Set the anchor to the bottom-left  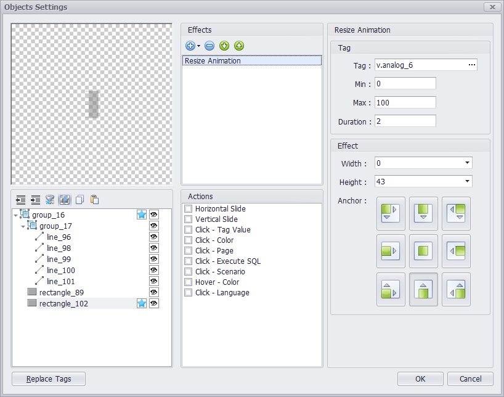(x=391, y=289)
